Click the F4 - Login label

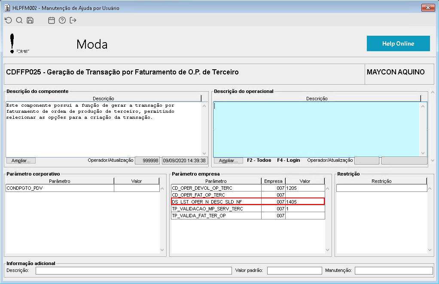[x=288, y=160]
